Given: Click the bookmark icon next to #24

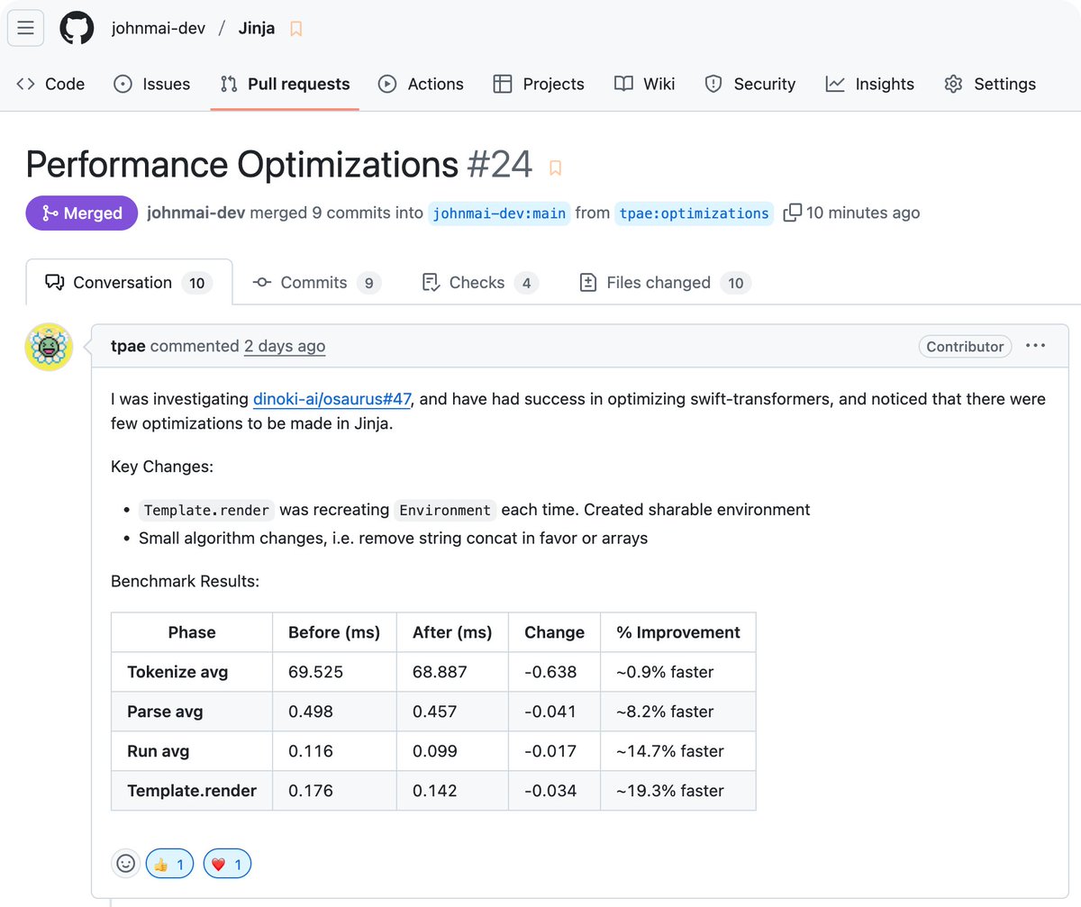Looking at the screenshot, I should pyautogui.click(x=555, y=168).
